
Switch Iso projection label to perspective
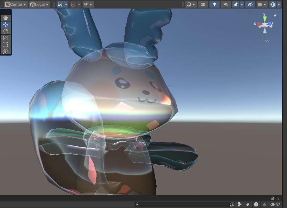264,41
